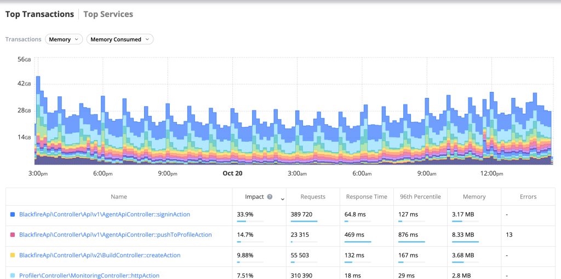The image size is (561, 279).
Task: Click the Oct 20 timeline marker
Action: (x=232, y=173)
